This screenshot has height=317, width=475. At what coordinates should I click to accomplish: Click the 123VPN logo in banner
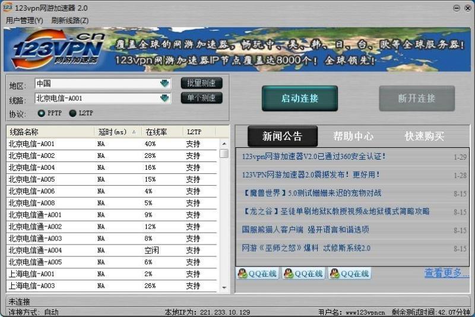point(58,49)
